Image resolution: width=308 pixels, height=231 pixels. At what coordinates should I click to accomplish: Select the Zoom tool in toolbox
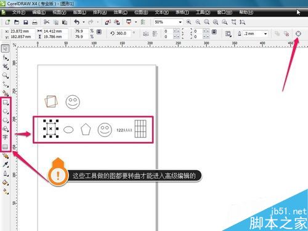[6, 76]
